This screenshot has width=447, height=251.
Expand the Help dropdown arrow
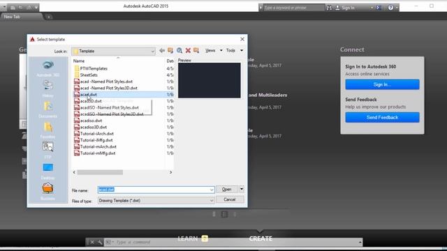[x=397, y=8]
